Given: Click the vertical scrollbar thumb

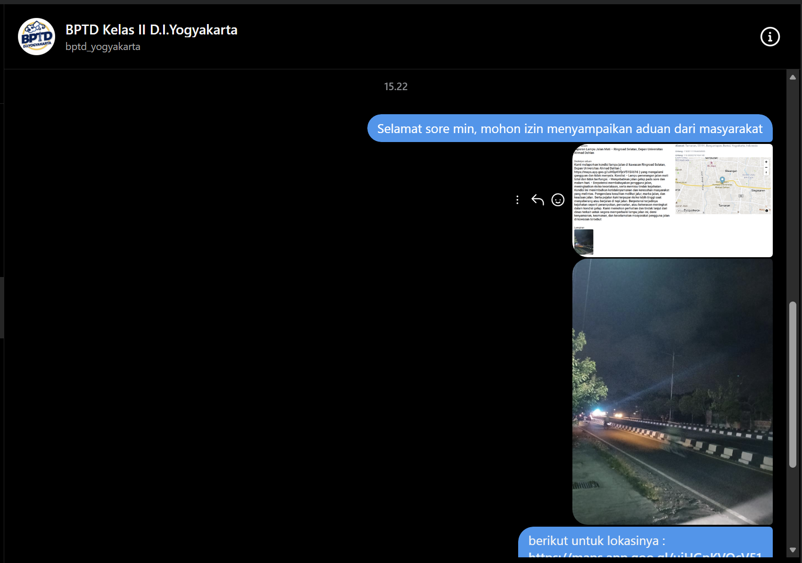Looking at the screenshot, I should tap(793, 384).
